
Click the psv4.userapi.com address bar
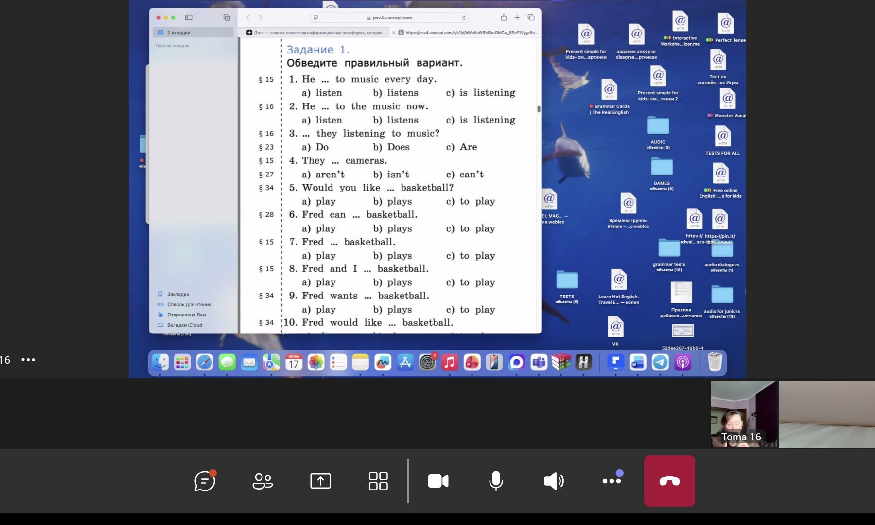point(389,17)
